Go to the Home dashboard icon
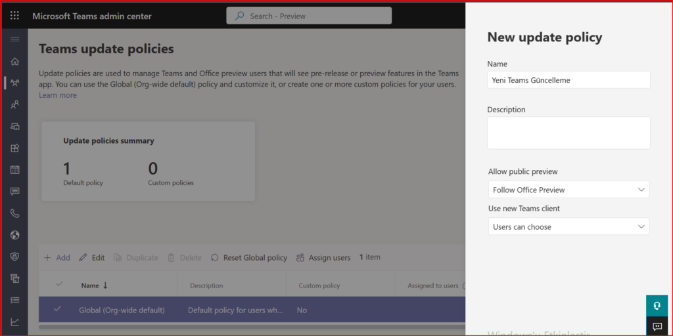673x336 pixels. tap(14, 61)
